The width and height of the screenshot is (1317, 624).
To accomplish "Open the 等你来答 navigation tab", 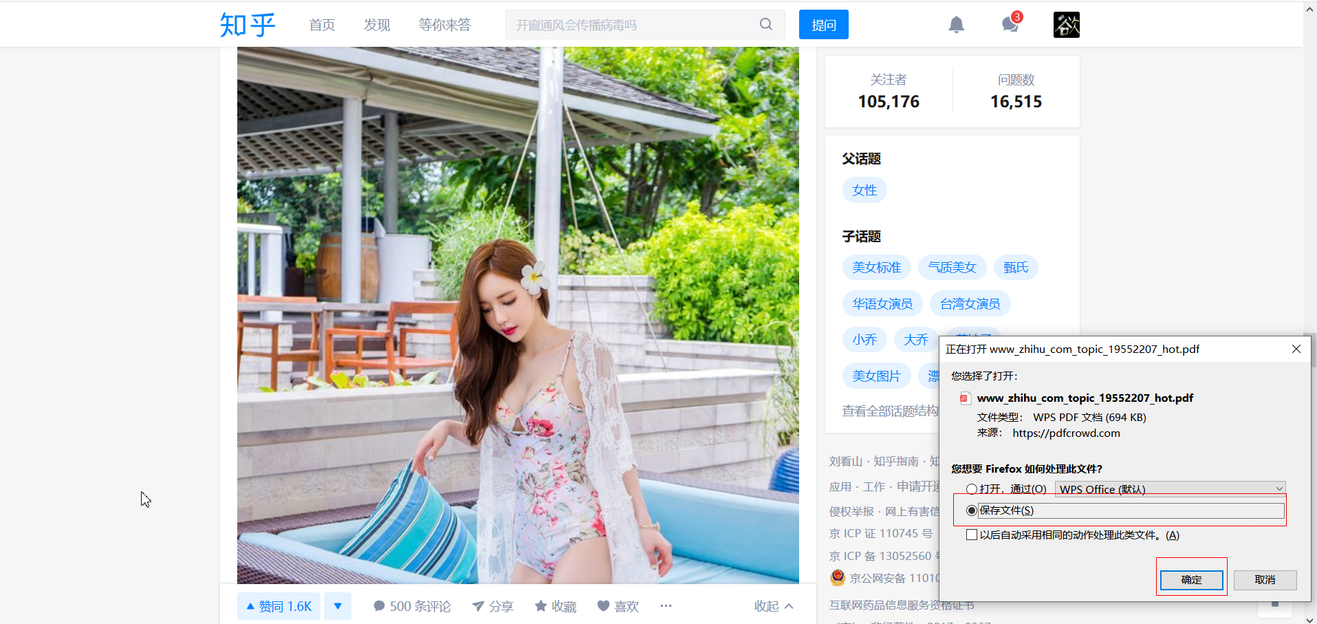I will click(x=445, y=25).
